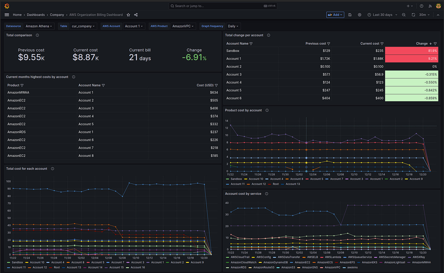Share the dashboard using the share icon
The width and height of the screenshot is (444, 273).
pos(136,15)
